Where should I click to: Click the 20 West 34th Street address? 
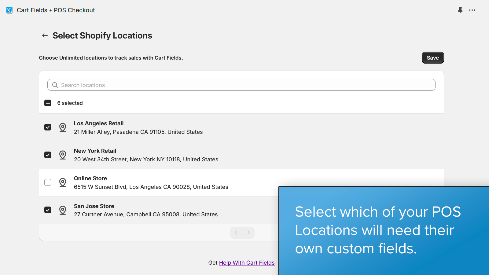pos(146,159)
